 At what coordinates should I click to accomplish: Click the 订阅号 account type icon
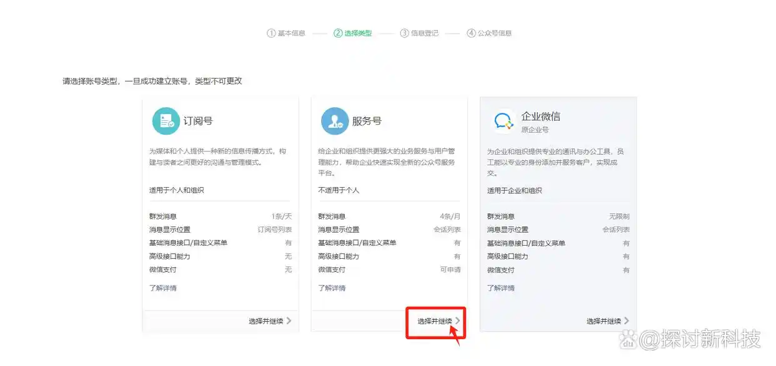pos(166,121)
